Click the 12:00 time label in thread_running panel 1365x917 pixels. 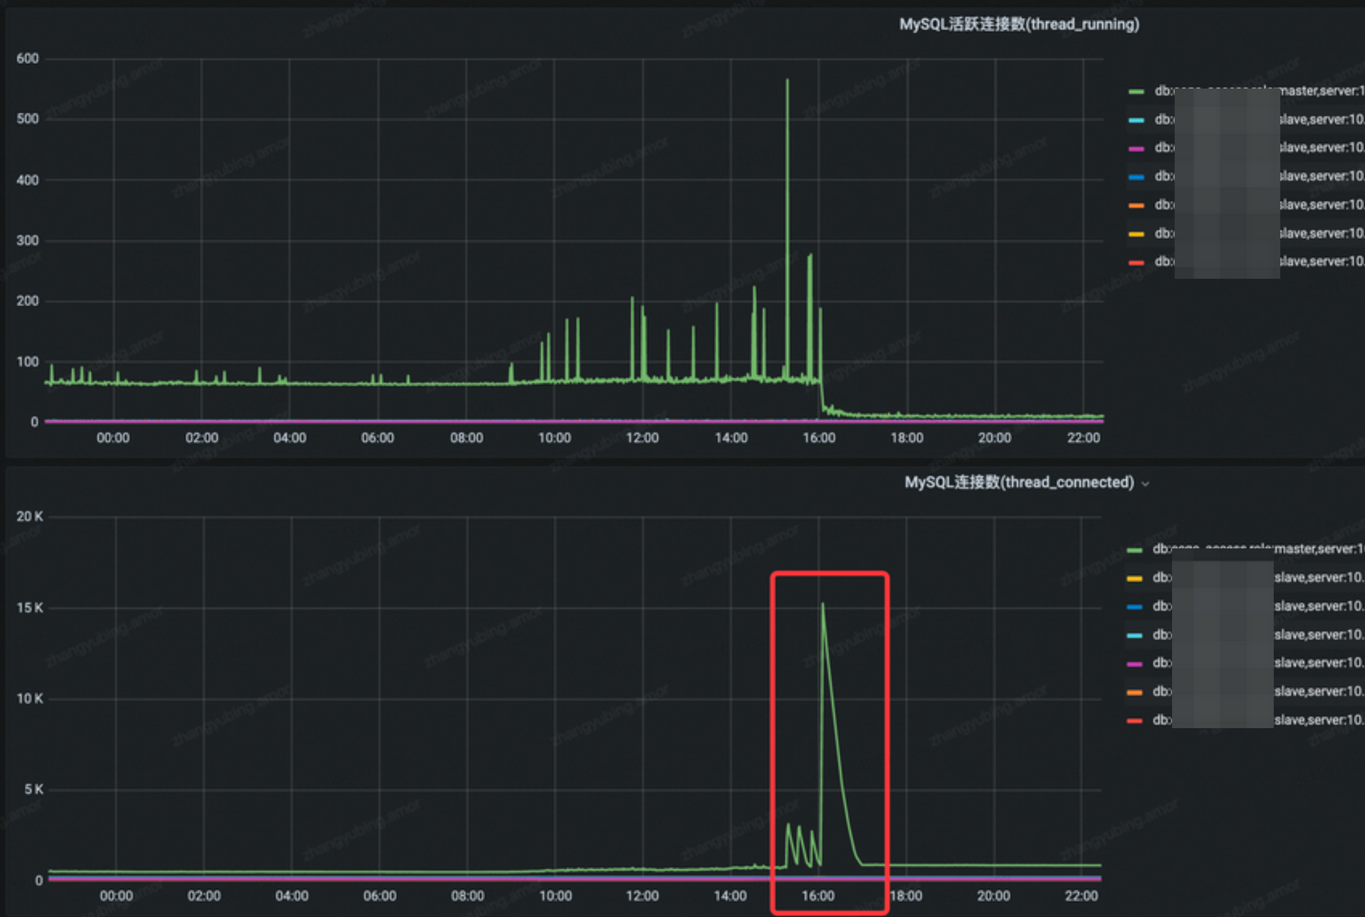[x=642, y=438]
